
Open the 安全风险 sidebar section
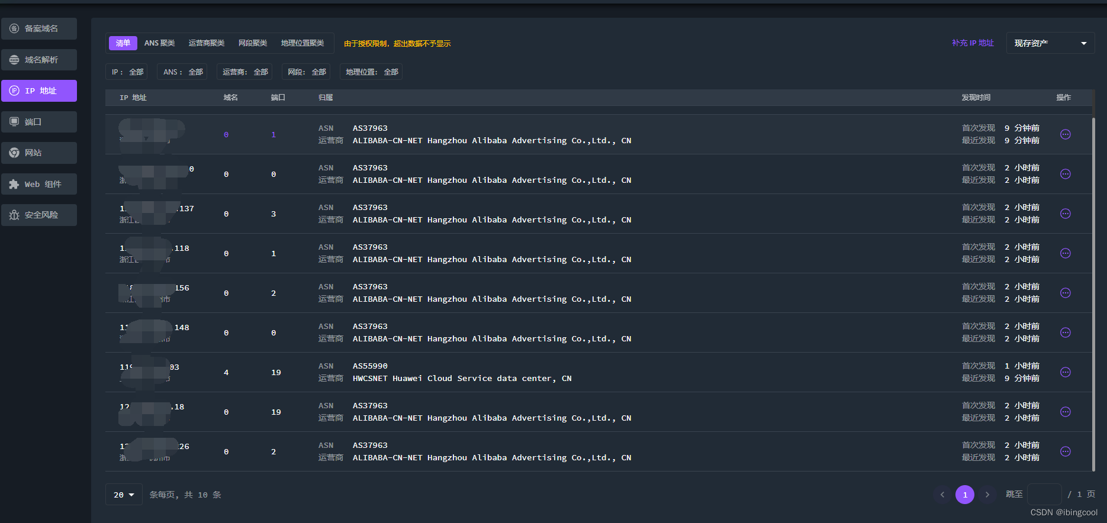[x=39, y=215]
